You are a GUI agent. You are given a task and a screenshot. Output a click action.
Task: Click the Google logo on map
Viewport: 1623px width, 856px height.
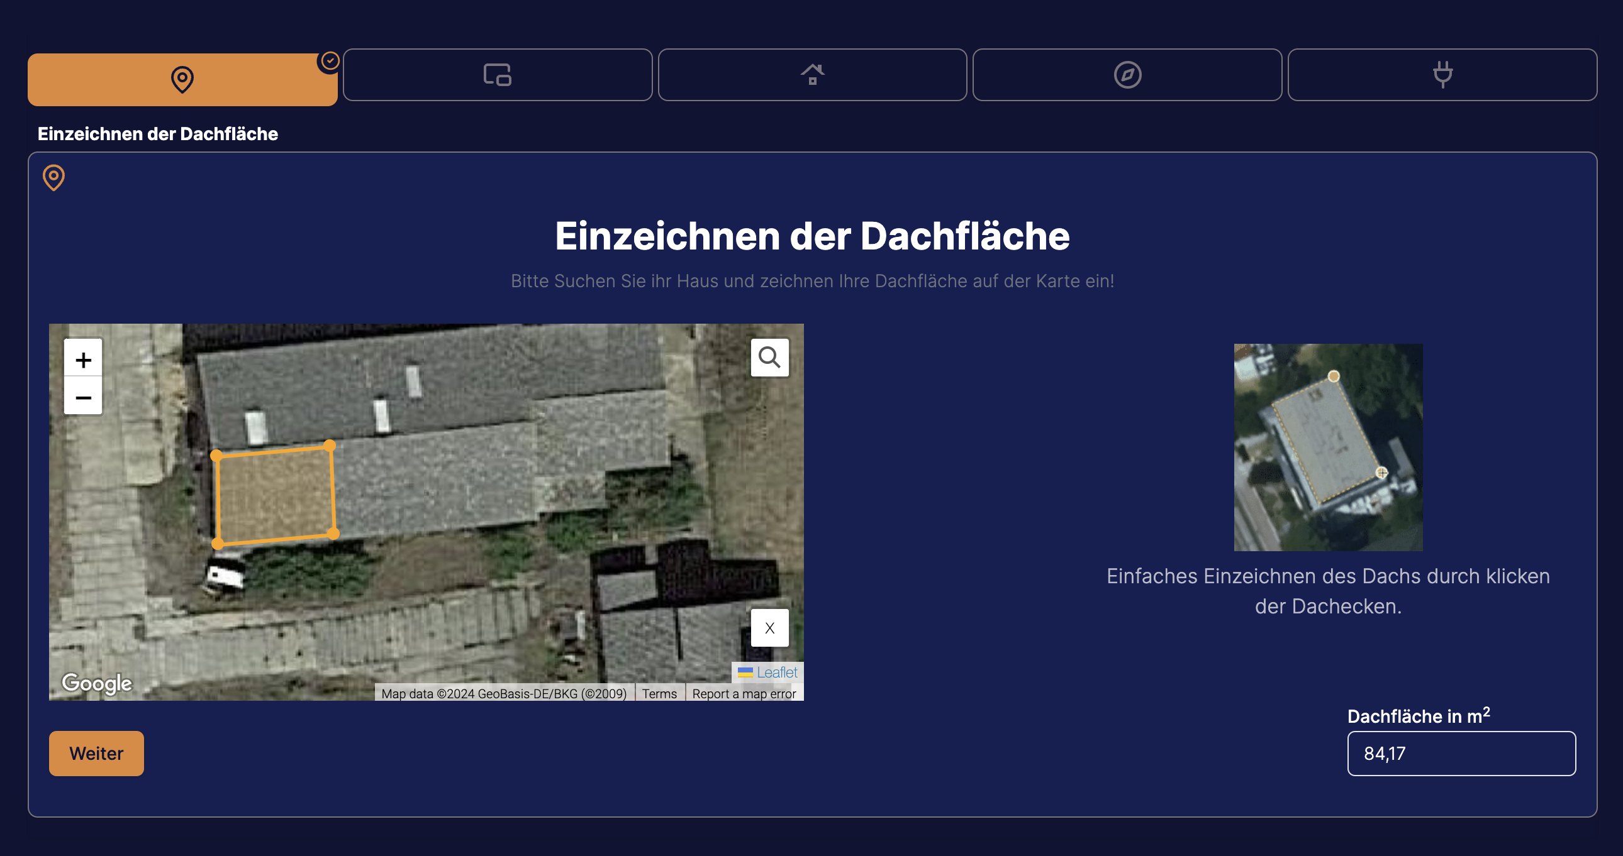[96, 683]
